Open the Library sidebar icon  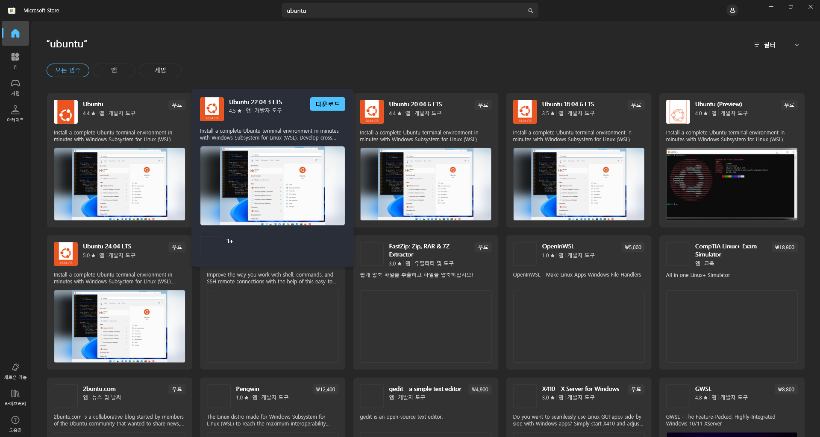tap(15, 397)
